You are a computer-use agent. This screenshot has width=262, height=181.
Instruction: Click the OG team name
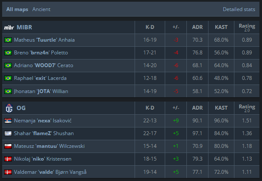21,108
